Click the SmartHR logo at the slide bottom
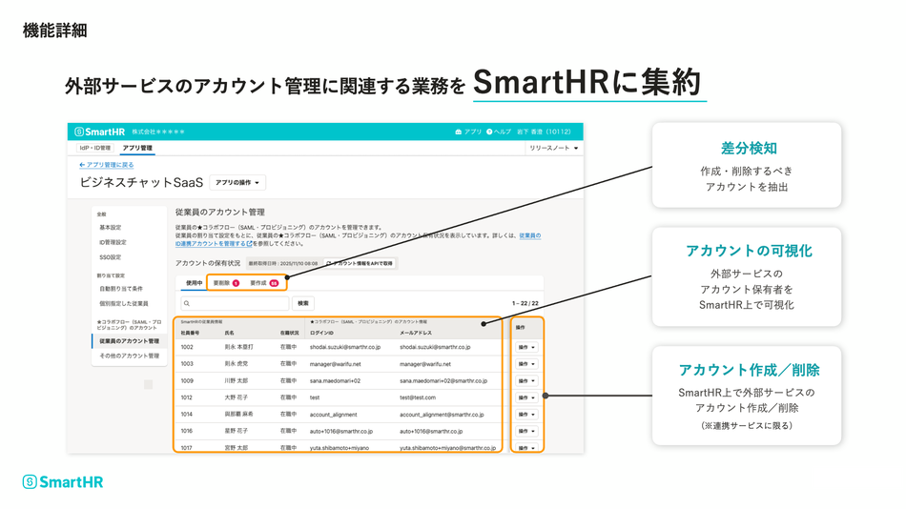 (x=62, y=482)
